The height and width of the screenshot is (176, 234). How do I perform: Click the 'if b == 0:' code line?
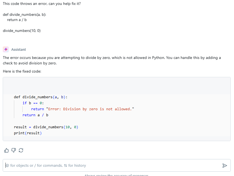[32, 103]
